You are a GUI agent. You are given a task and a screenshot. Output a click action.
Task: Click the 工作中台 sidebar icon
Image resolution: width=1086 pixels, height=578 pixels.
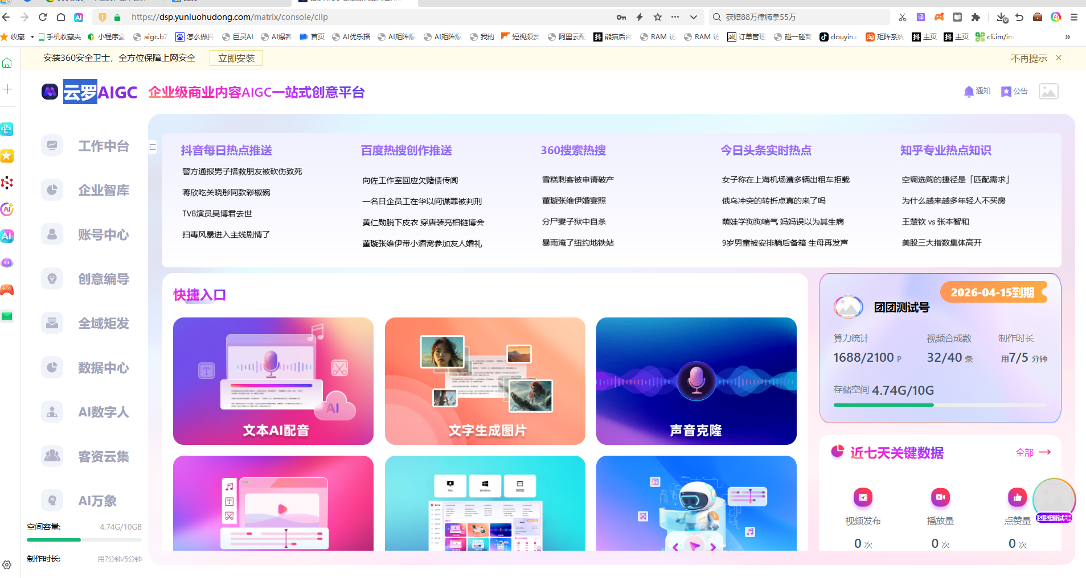52,146
